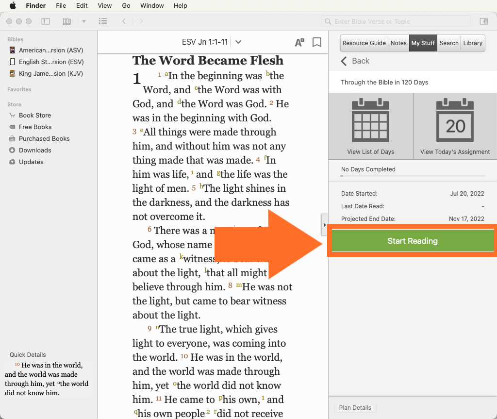Viewport: 497px width, 419px height.
Task: Switch to the Resource Guide tab
Action: tap(364, 43)
